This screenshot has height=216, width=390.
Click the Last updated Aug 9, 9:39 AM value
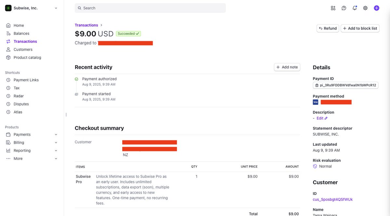pyautogui.click(x=326, y=150)
